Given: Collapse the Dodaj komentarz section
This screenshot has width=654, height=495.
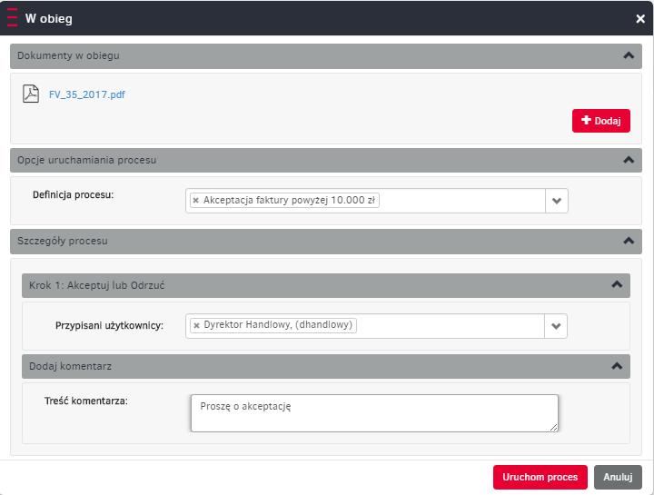Looking at the screenshot, I should (x=617, y=367).
